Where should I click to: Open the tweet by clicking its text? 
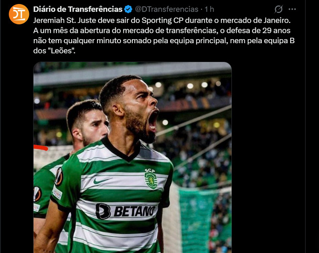pos(164,36)
